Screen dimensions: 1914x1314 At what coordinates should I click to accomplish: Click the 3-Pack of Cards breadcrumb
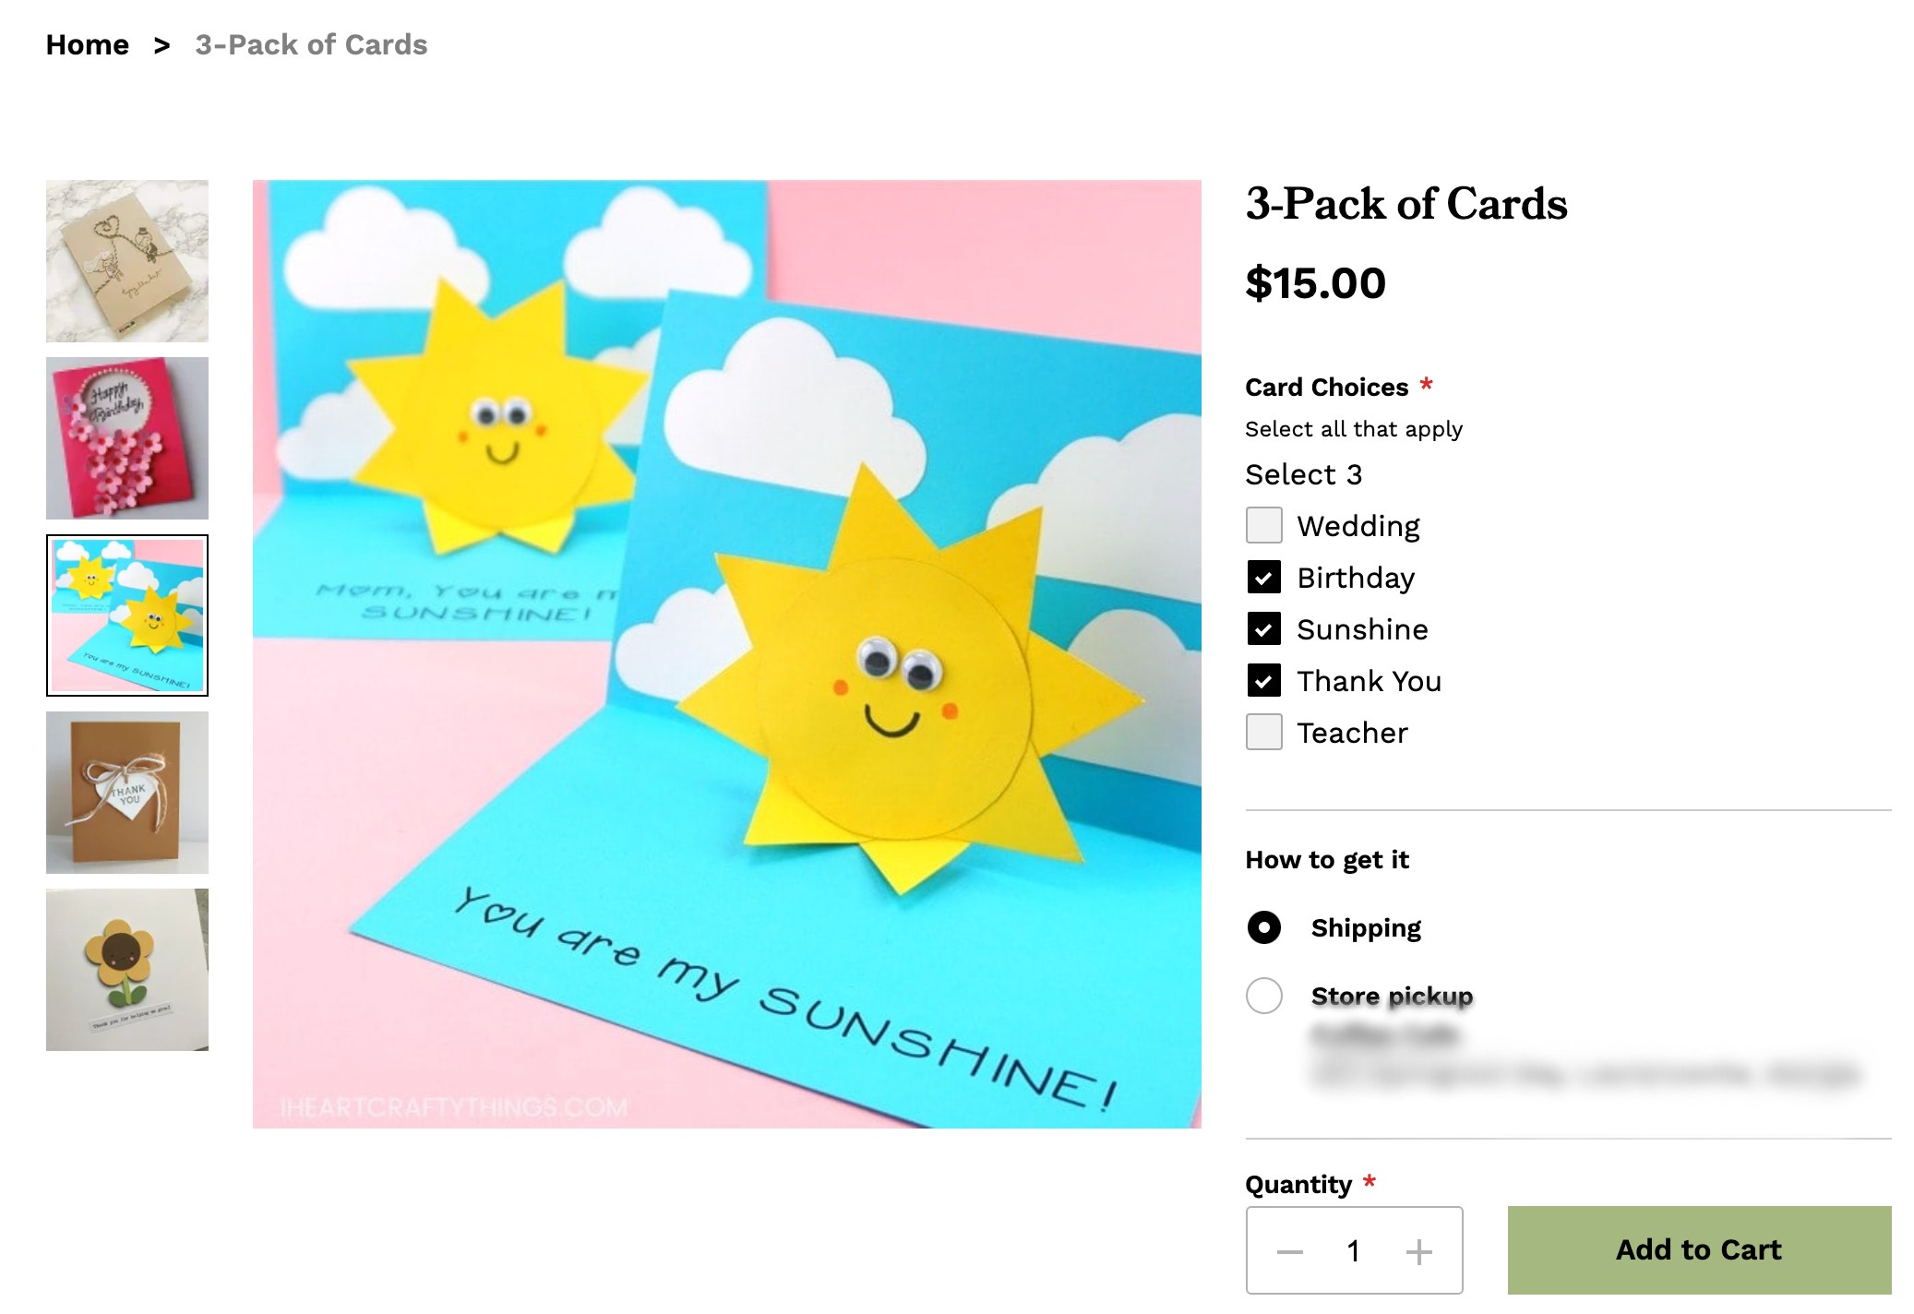point(311,45)
